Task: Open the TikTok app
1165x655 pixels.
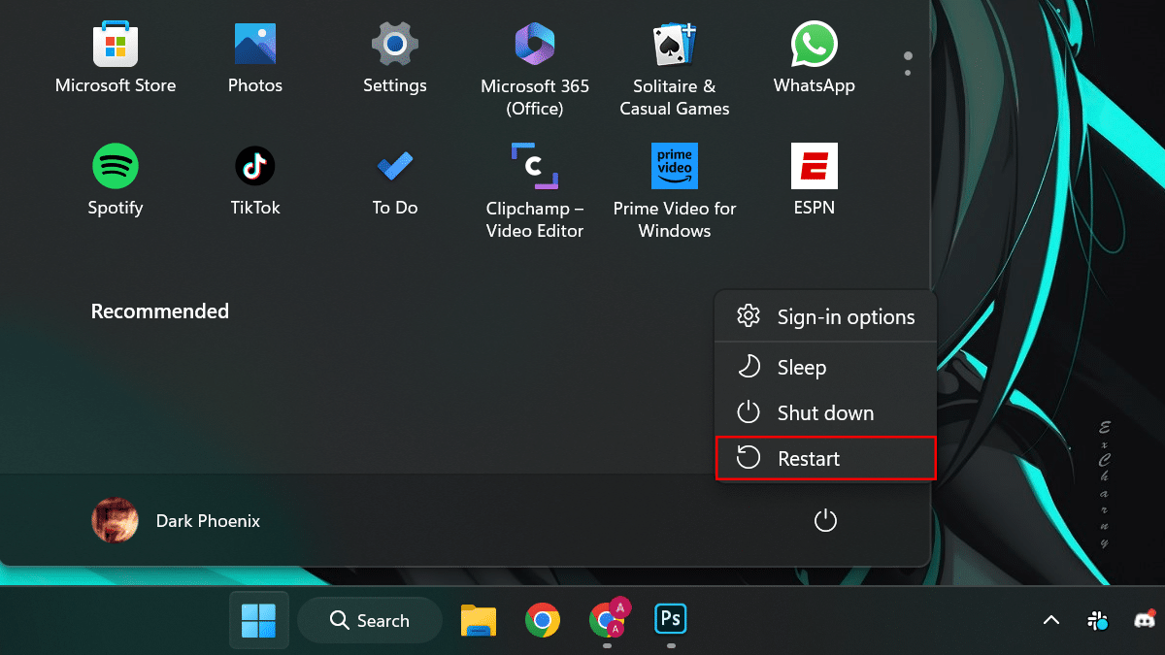Action: click(255, 181)
